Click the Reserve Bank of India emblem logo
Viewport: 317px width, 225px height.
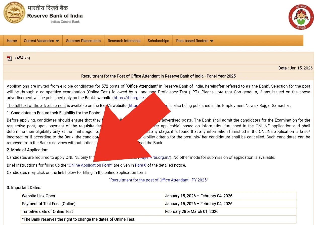tap(14, 13)
